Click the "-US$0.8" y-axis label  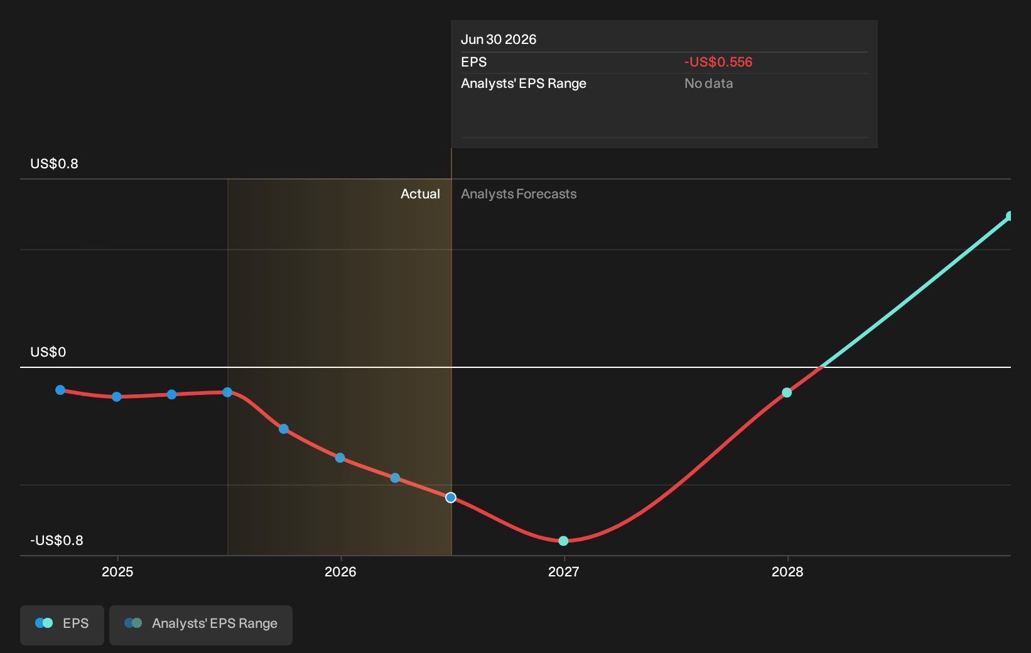click(x=57, y=541)
